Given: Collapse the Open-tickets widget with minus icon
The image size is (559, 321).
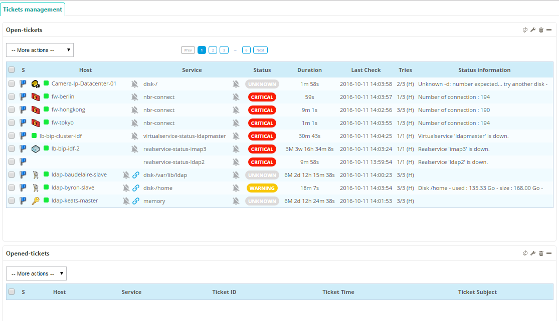Looking at the screenshot, I should [549, 30].
